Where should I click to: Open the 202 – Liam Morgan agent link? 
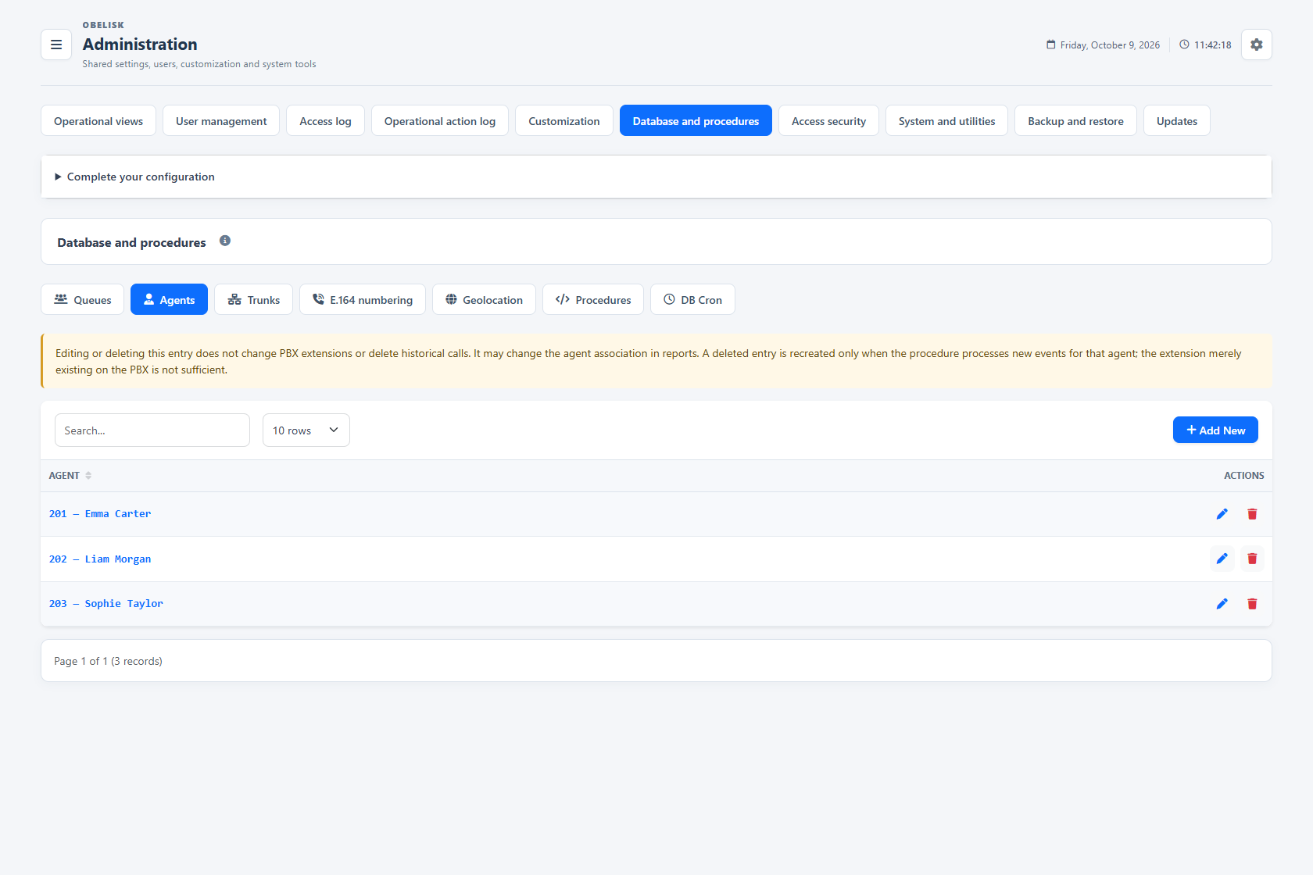point(100,559)
